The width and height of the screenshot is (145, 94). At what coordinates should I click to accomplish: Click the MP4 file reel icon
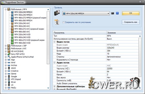(x=57, y=22)
